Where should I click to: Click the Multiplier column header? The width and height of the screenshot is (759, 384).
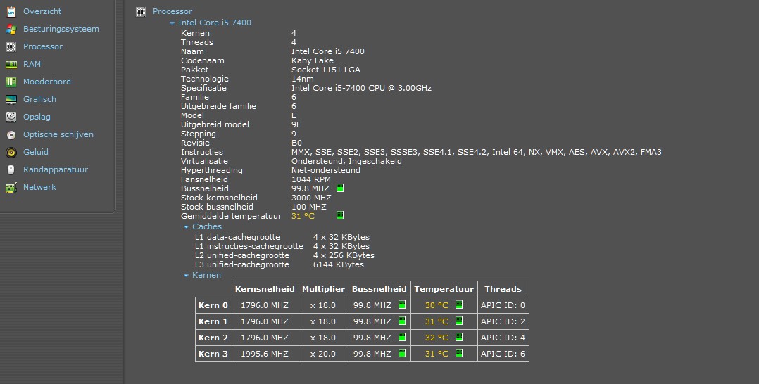tap(323, 289)
